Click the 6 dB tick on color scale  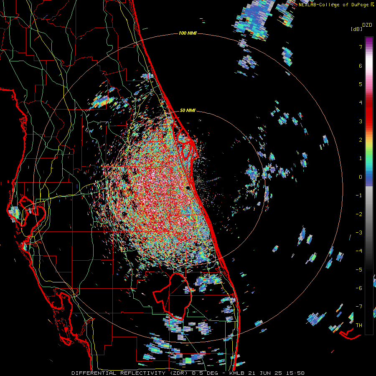pos(361,66)
